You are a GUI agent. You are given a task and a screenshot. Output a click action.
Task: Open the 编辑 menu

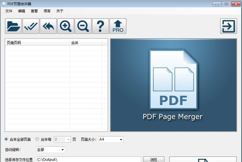coord(21,11)
